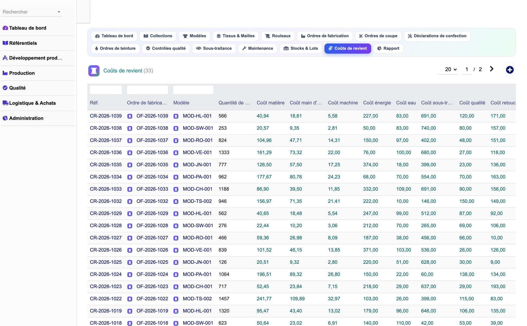Click the Réf. column filter field

106,90
